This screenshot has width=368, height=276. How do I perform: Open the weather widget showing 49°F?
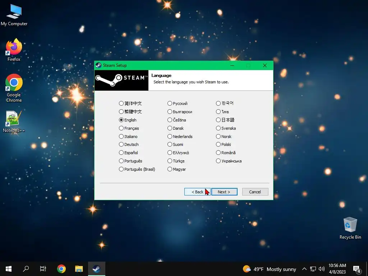pyautogui.click(x=270, y=269)
